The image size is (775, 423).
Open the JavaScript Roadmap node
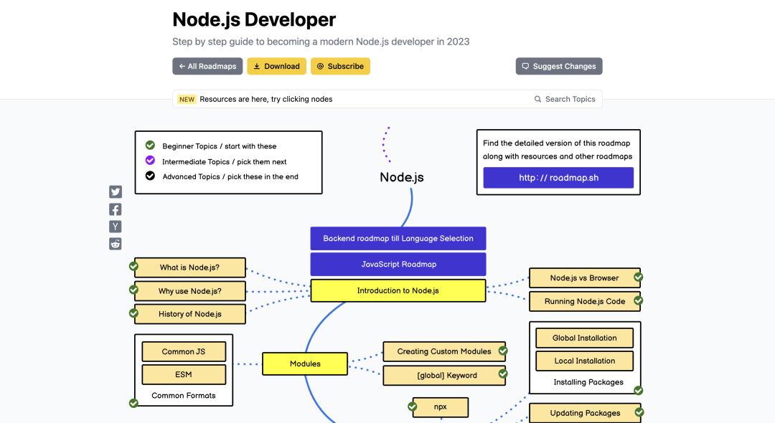pos(398,264)
